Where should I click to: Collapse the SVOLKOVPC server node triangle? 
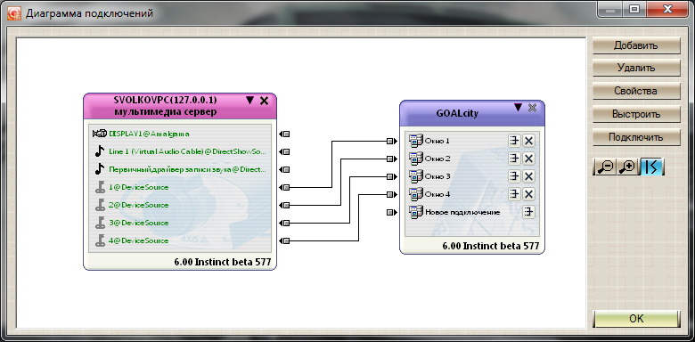click(250, 100)
